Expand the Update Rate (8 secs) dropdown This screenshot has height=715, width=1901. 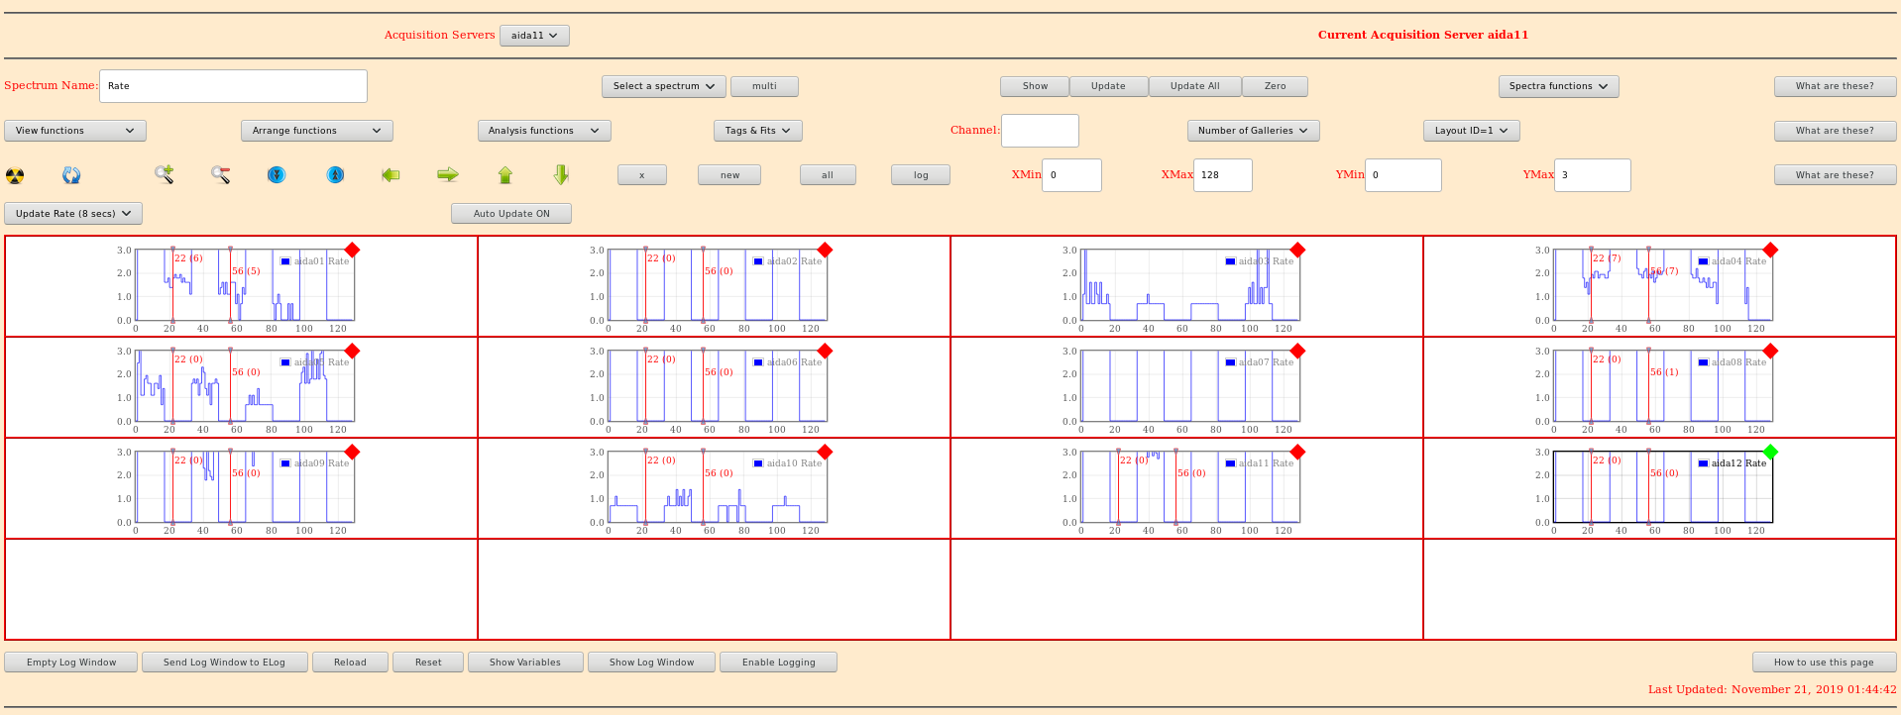(x=73, y=214)
